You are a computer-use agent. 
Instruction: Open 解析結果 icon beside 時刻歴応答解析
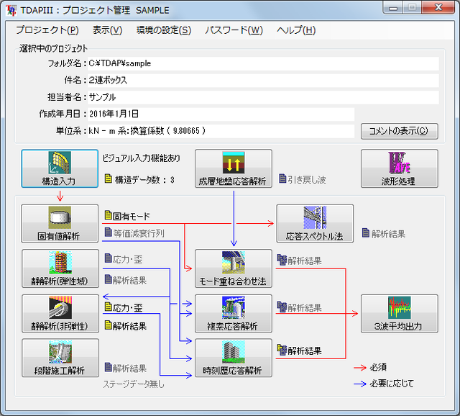click(x=282, y=351)
